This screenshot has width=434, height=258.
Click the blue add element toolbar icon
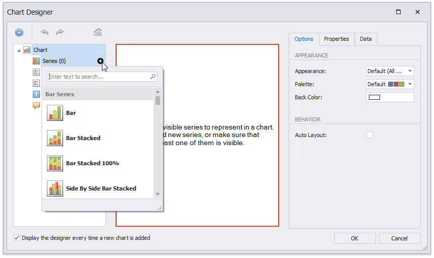pyautogui.click(x=19, y=33)
